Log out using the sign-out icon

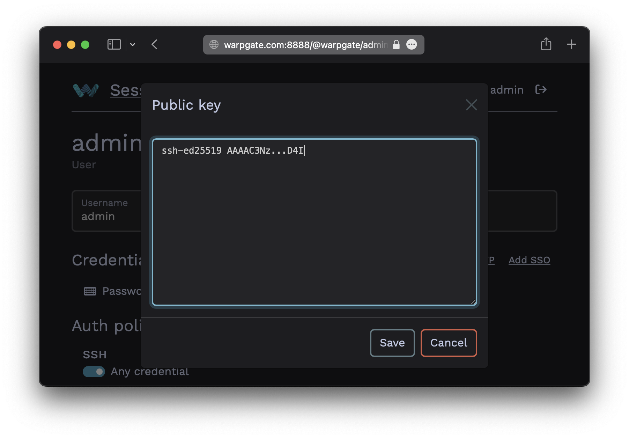541,90
